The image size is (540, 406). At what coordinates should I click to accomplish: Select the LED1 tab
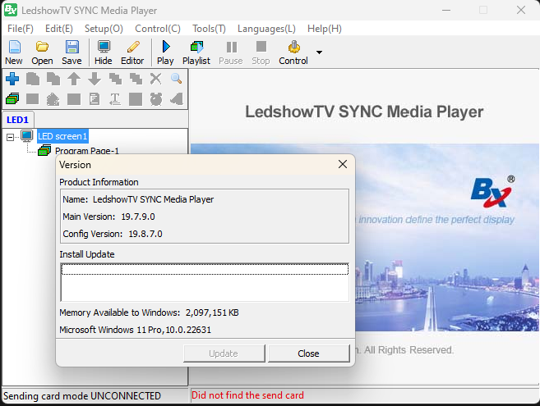(x=17, y=120)
